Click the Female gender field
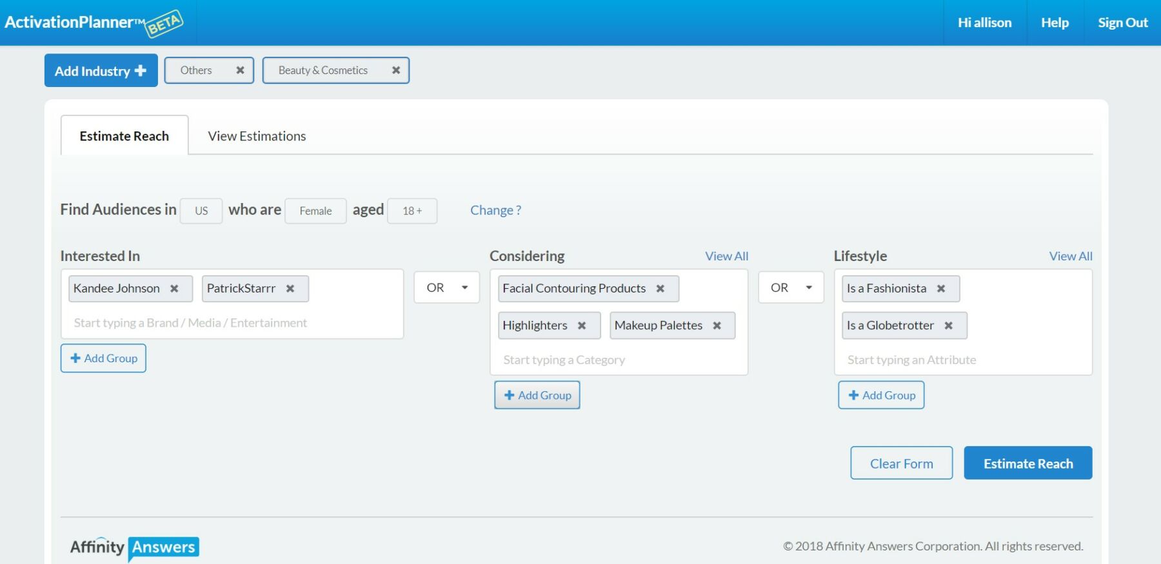Screen dimensions: 1161x564 coord(315,211)
